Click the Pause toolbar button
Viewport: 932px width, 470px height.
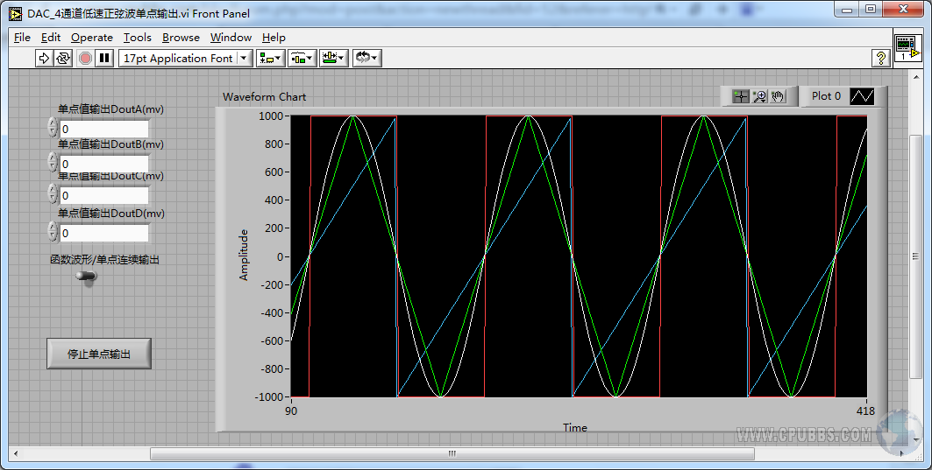104,58
